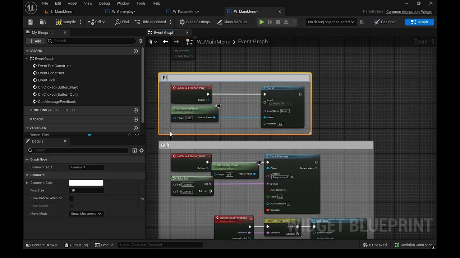
Task: Add a new variable with plus icon
Action: [x=135, y=128]
